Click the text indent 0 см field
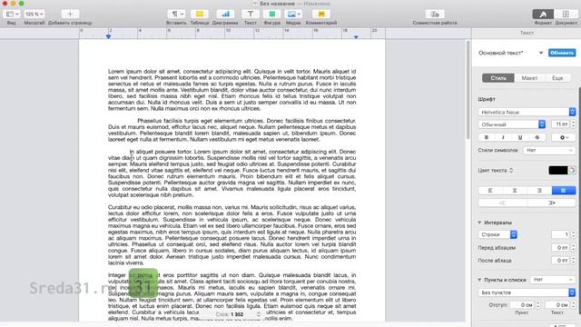The width and height of the screenshot is (581, 327). click(x=557, y=305)
